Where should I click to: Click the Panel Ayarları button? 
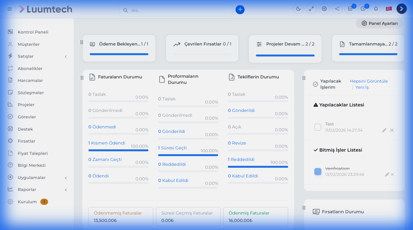pos(379,24)
